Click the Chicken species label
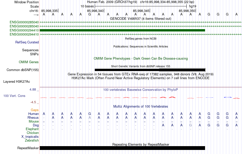The image size is (242, 154). coord(33,133)
